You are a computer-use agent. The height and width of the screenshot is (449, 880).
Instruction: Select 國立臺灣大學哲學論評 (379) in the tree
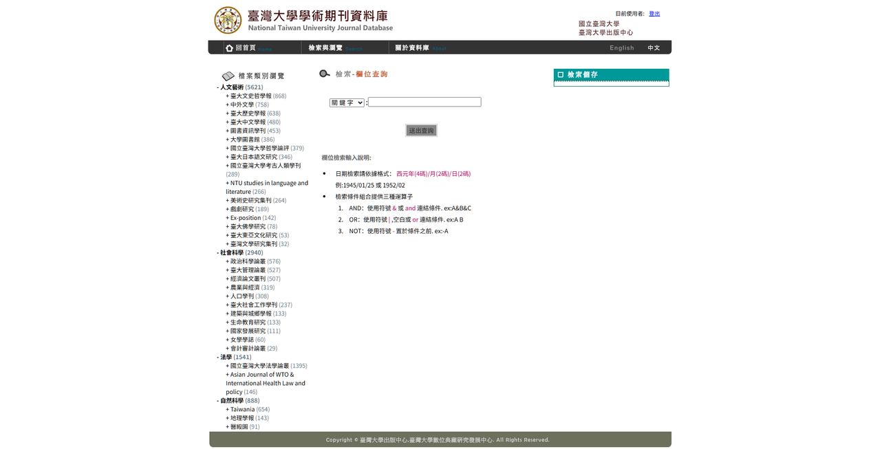(x=265, y=148)
